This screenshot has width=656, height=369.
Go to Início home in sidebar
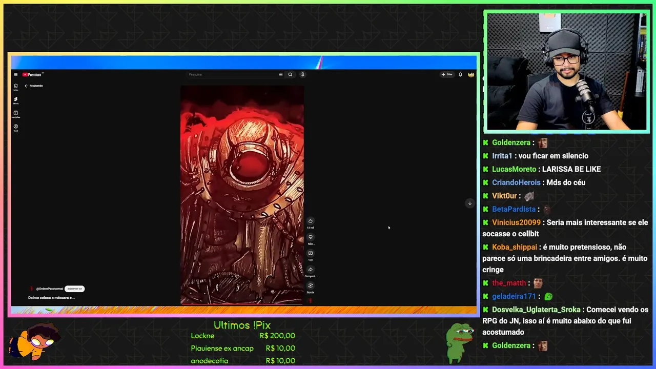15,87
